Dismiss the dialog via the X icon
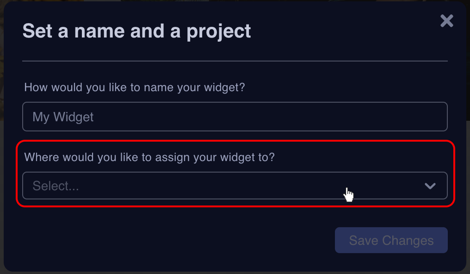470x274 pixels. (x=446, y=21)
